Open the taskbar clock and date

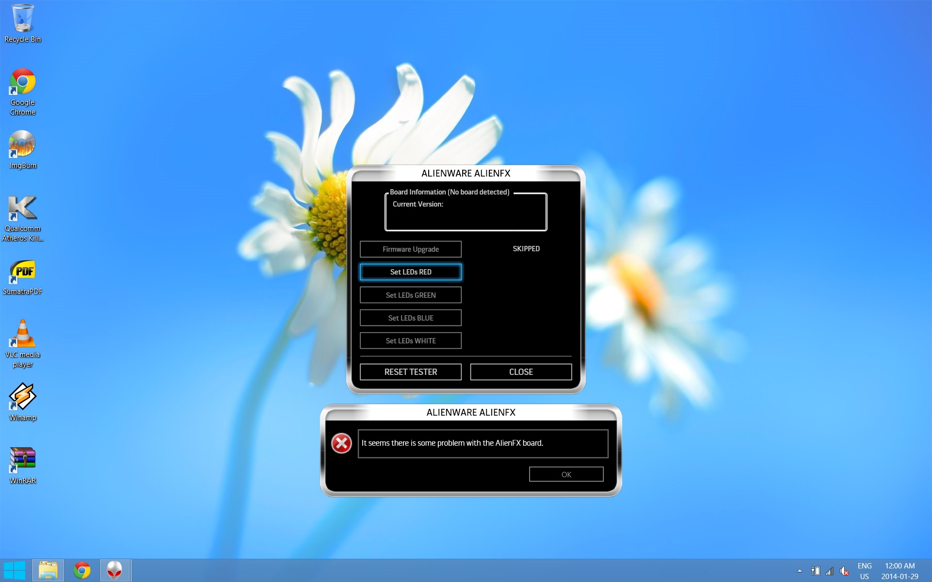tap(900, 571)
